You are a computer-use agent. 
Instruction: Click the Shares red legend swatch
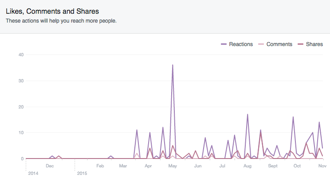click(x=300, y=44)
